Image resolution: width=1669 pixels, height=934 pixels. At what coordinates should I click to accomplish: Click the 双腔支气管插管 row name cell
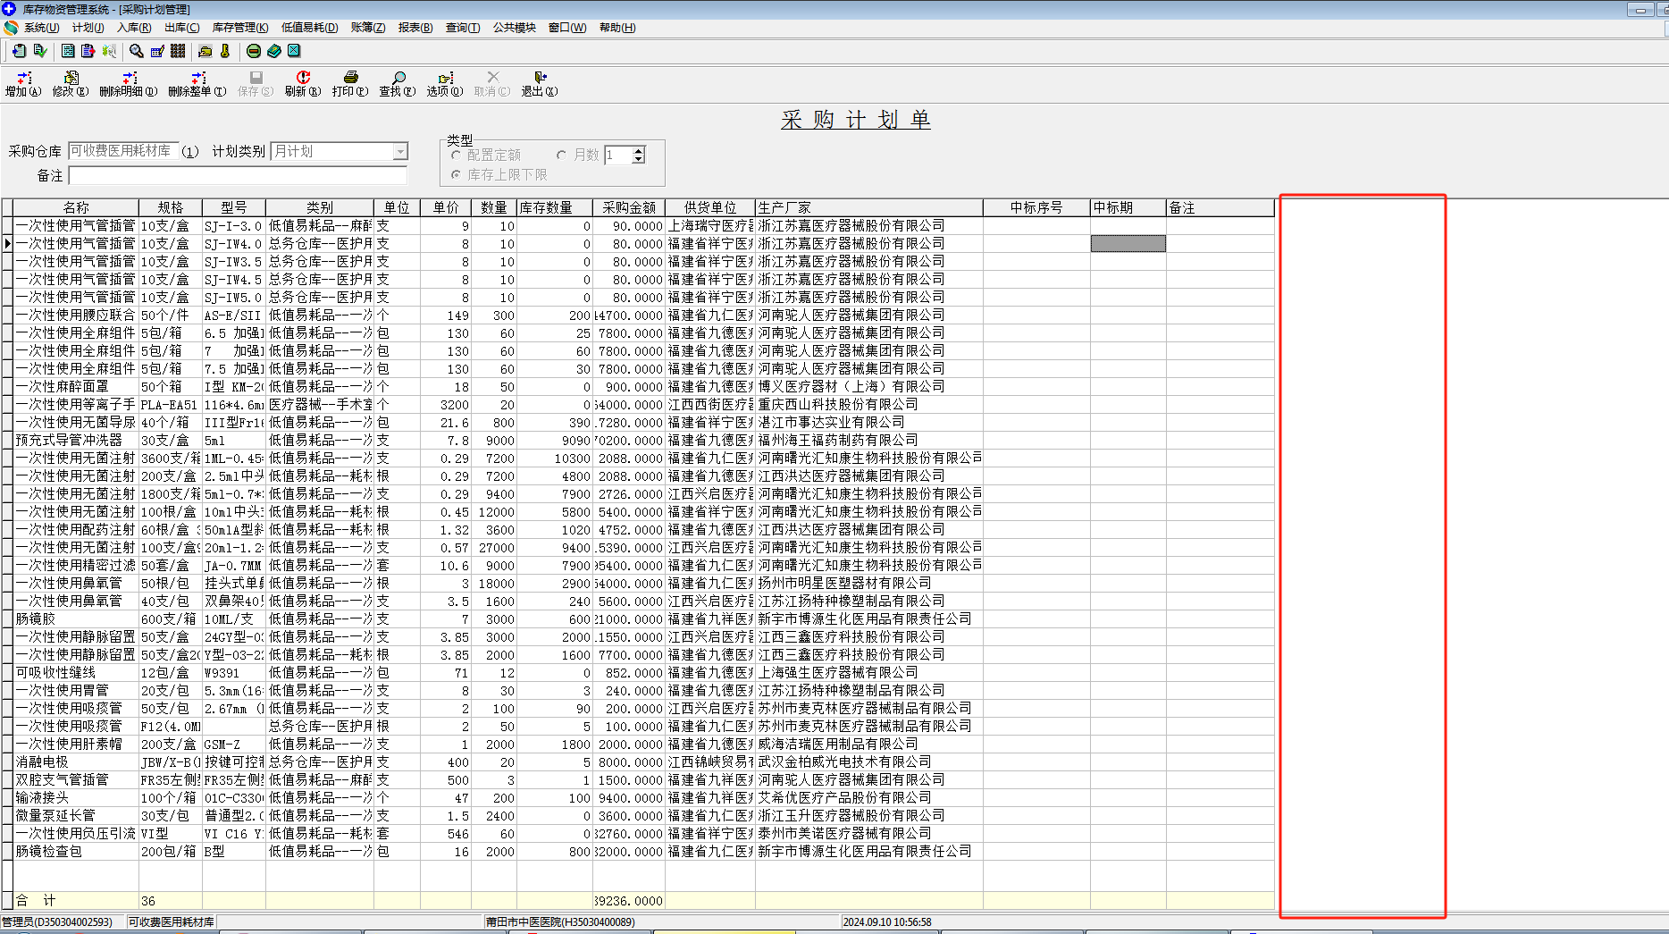click(76, 779)
